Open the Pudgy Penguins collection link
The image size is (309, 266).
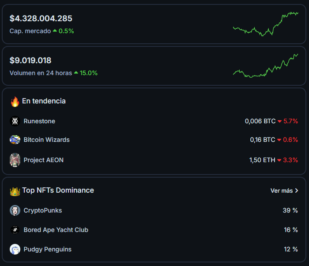pyautogui.click(x=48, y=249)
